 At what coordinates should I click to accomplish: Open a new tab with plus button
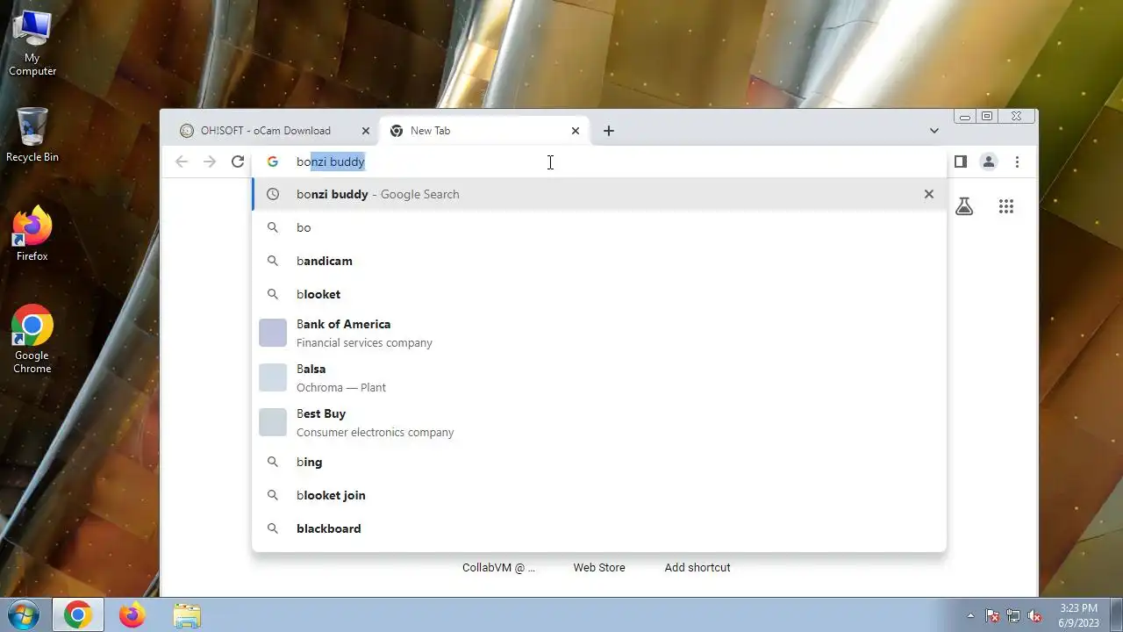pos(609,131)
